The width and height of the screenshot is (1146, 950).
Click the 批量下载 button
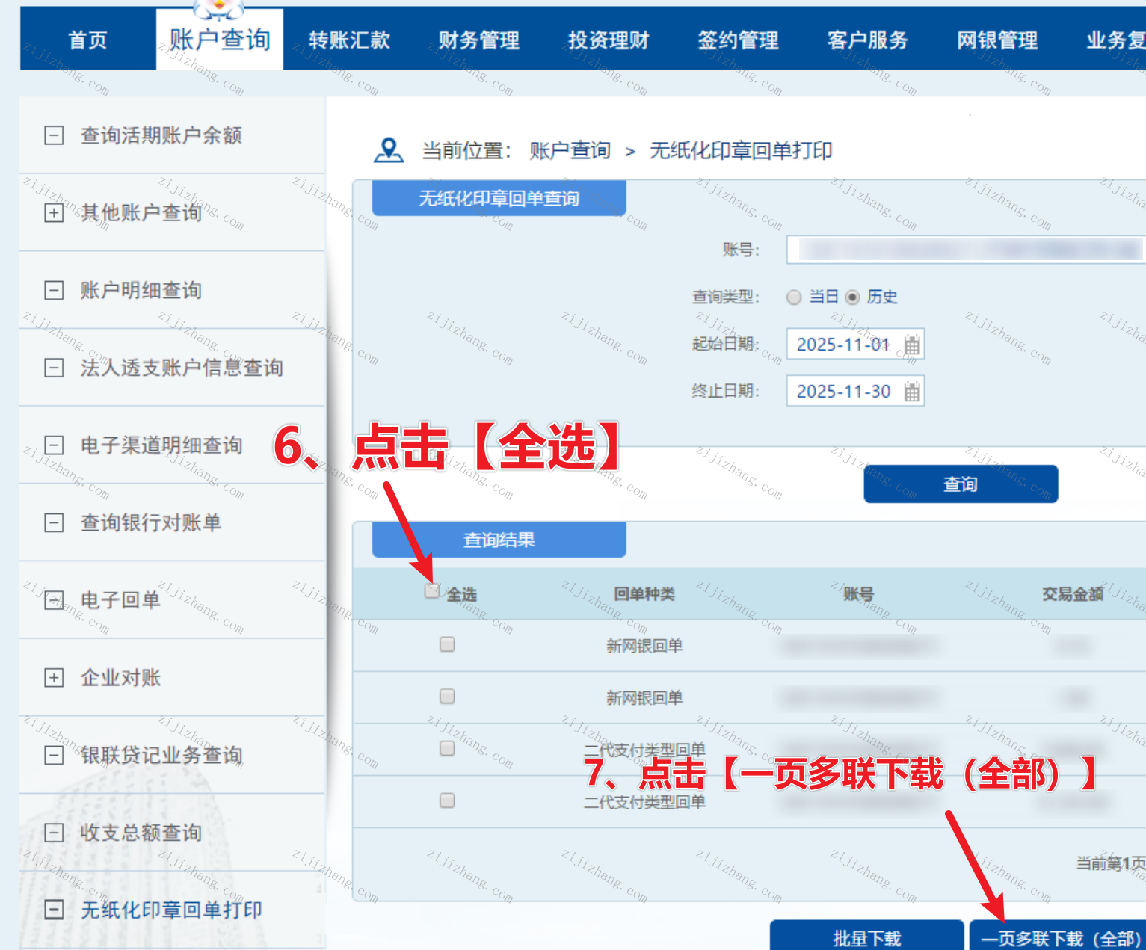[866, 937]
